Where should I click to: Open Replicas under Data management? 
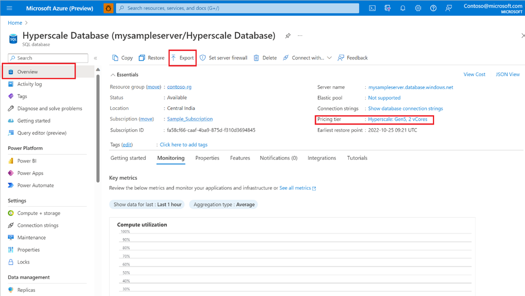26,290
